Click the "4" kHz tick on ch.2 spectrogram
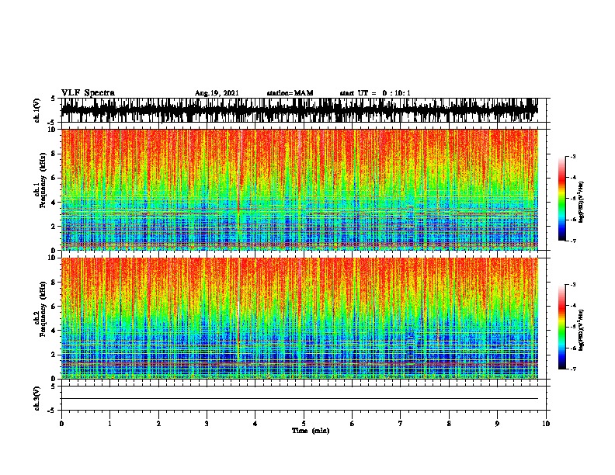615x475 pixels. tap(54, 331)
